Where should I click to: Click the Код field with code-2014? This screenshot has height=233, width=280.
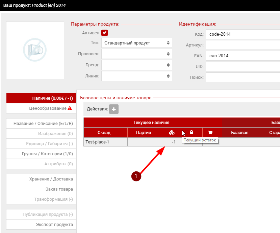tap(243, 34)
